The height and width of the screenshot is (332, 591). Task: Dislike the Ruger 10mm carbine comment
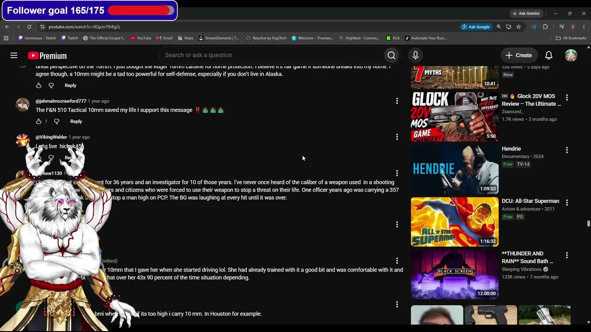pos(51,85)
